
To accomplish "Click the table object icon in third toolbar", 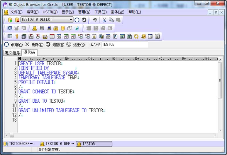I will point(10,36).
